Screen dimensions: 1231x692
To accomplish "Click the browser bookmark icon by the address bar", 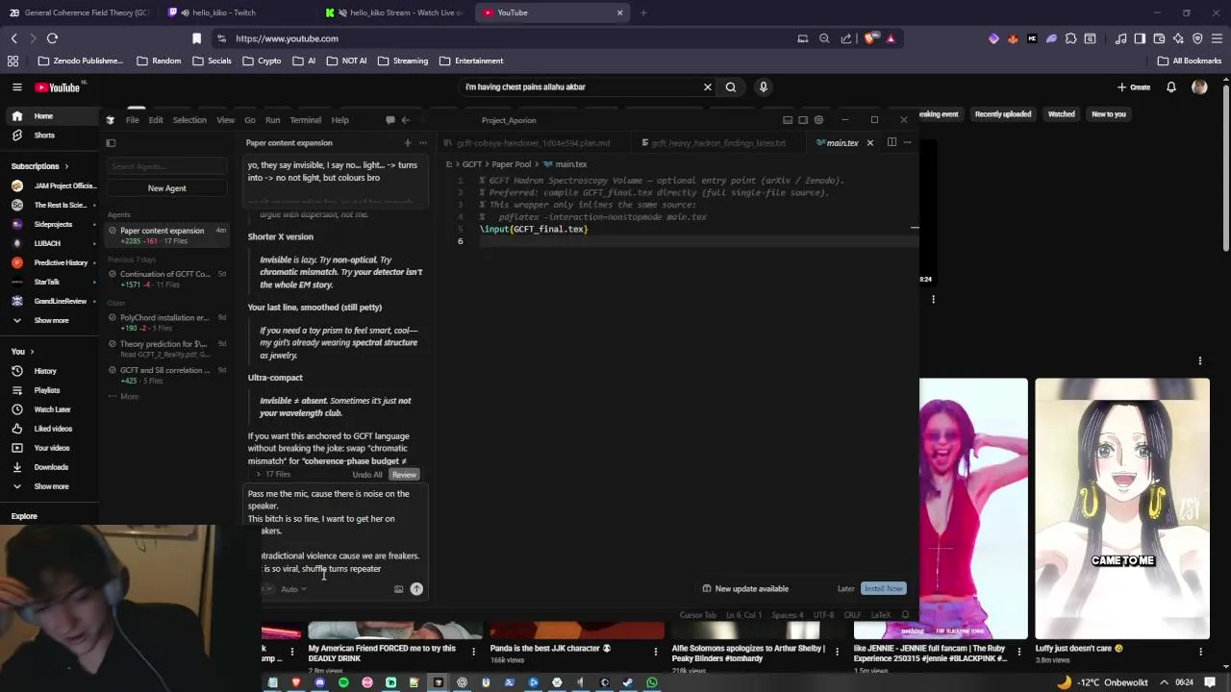I will pos(197,38).
